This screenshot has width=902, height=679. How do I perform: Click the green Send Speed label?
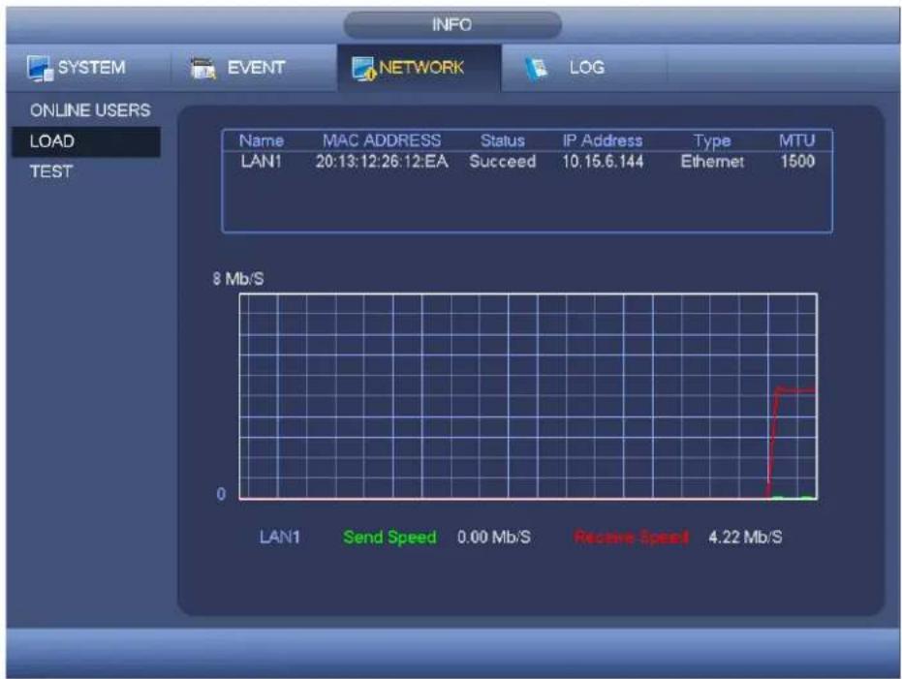click(x=389, y=537)
